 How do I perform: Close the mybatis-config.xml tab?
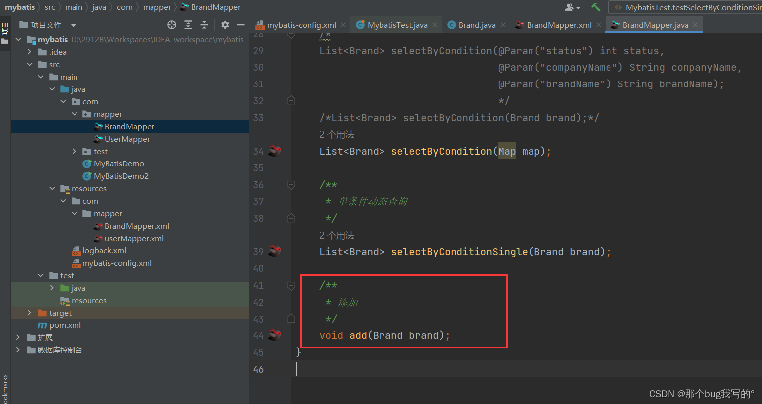click(x=343, y=25)
